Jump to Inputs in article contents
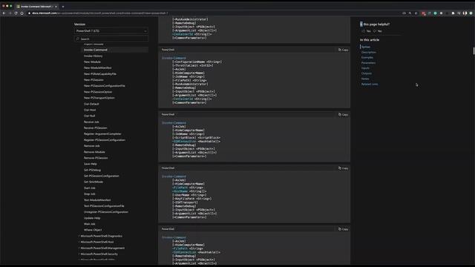 point(365,68)
